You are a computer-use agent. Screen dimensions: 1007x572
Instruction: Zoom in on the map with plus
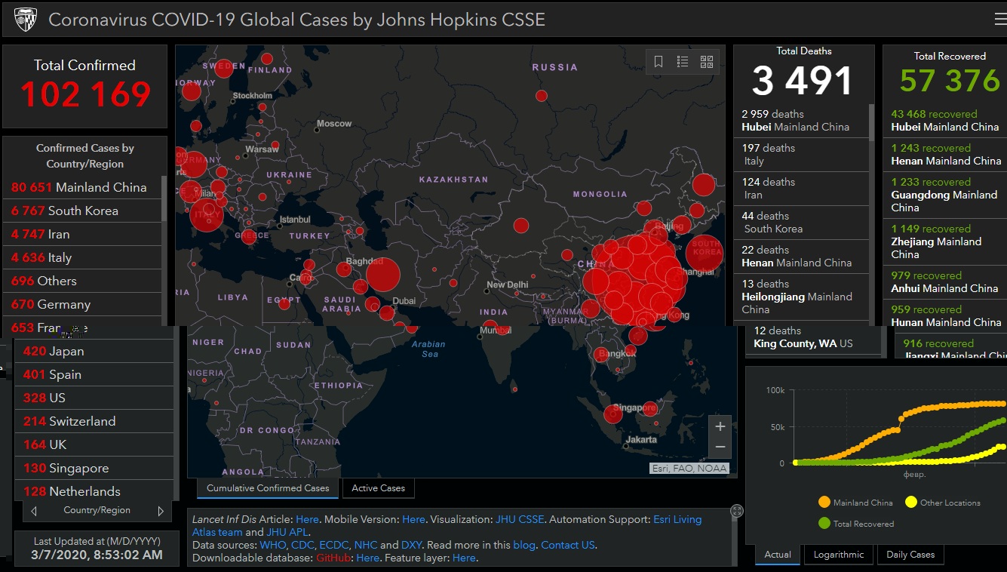tap(720, 426)
